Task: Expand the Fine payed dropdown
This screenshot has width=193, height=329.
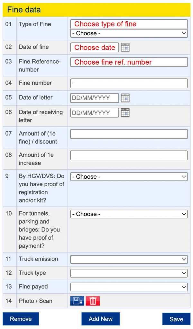Action: 129,287
